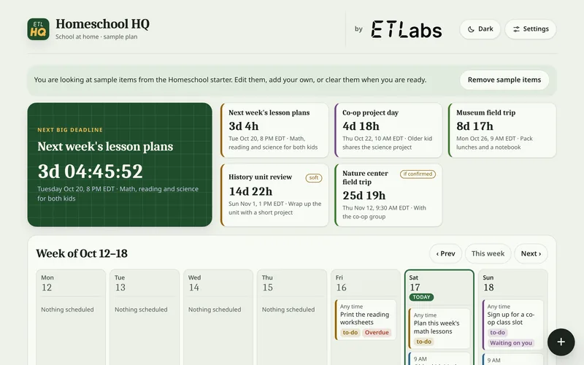Click the ETL HQ logo icon

click(x=38, y=29)
